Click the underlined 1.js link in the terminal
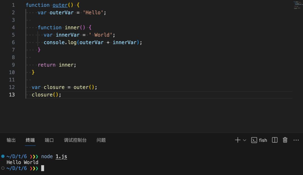This screenshot has height=175, width=303. tap(61, 156)
